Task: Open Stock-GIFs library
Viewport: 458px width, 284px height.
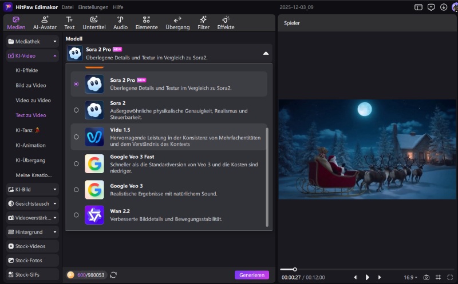Action: click(x=33, y=274)
